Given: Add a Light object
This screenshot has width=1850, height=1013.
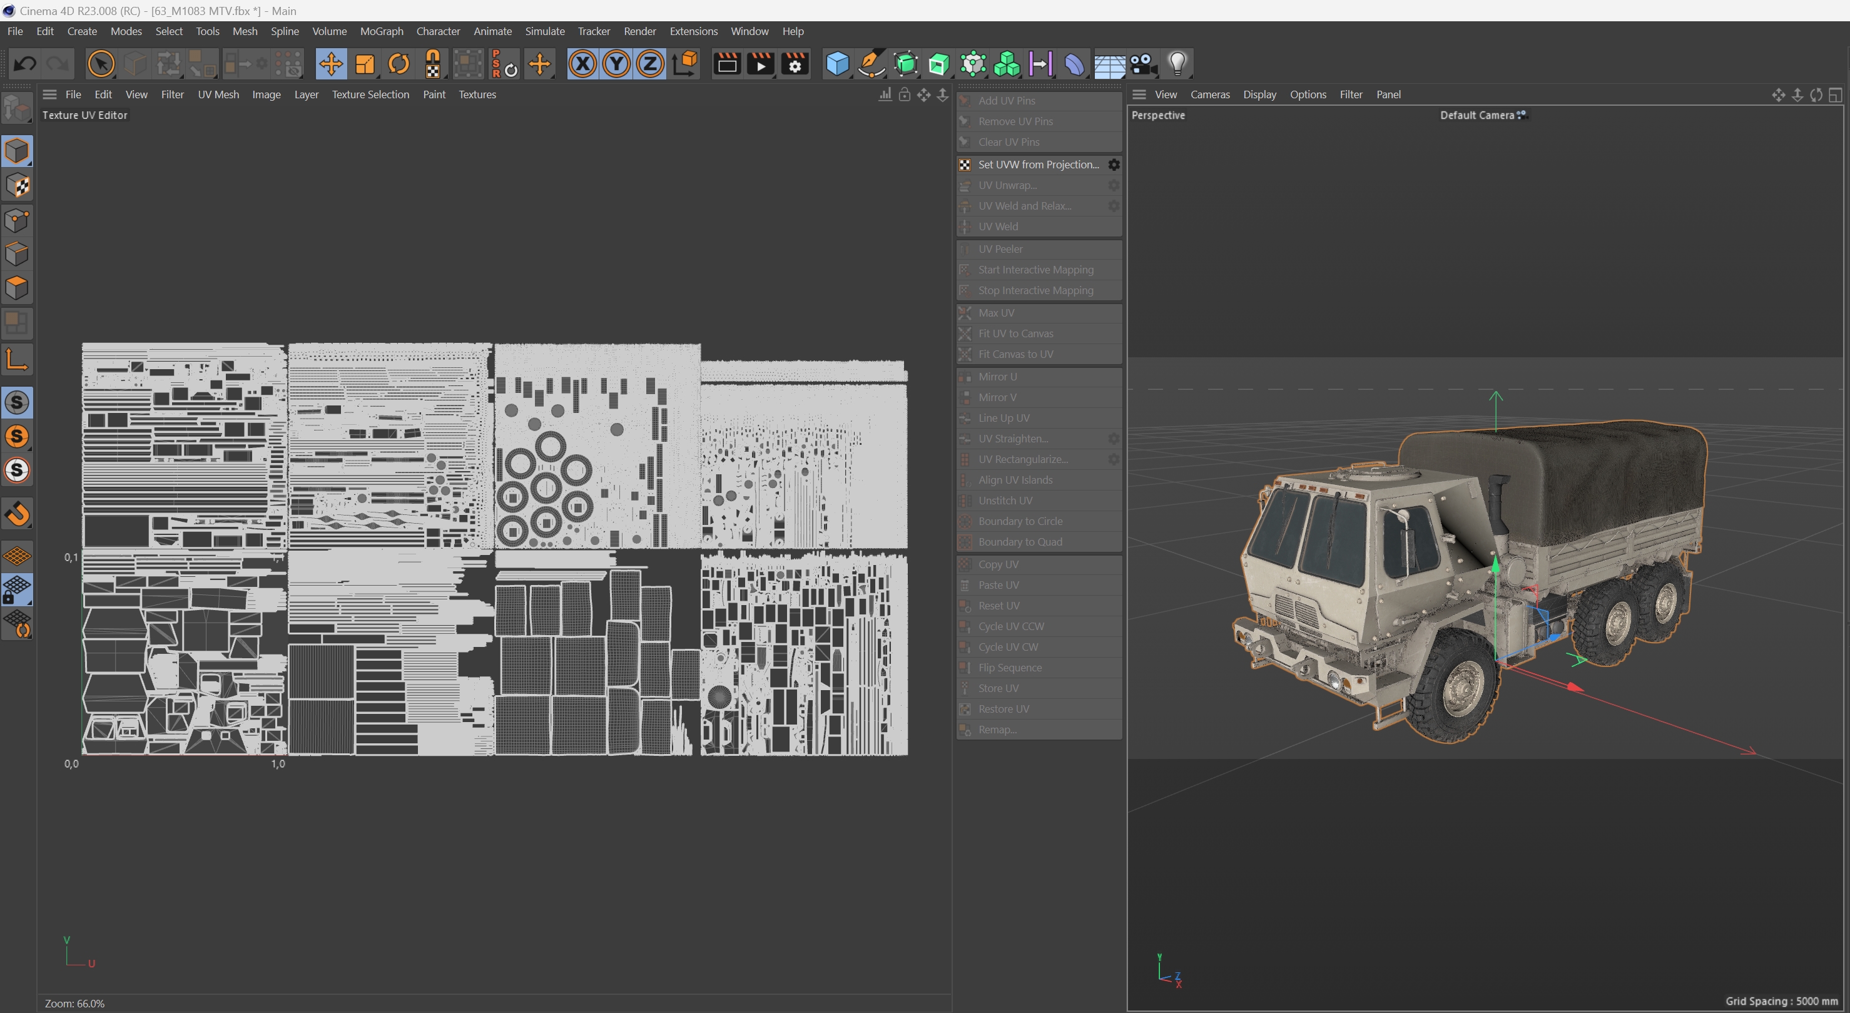Looking at the screenshot, I should 1177,64.
